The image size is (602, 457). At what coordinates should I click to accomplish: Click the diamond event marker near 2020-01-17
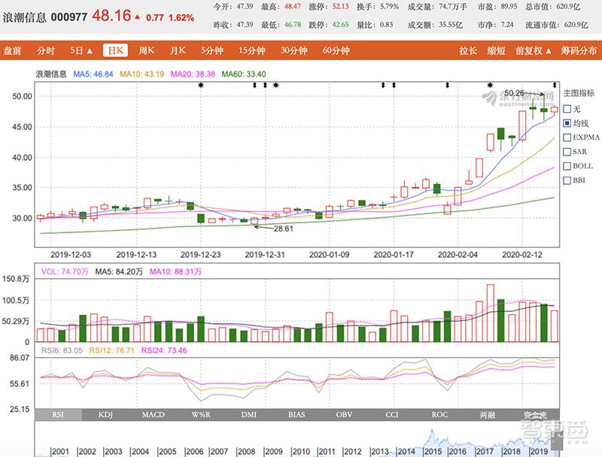coord(393,85)
